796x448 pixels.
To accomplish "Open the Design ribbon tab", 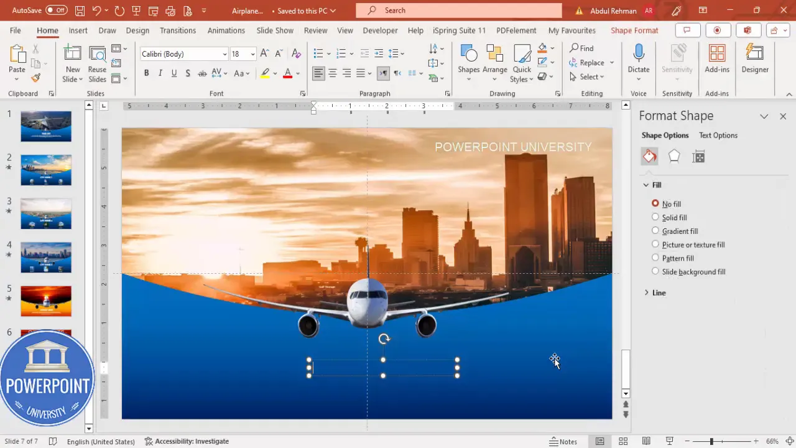I will 137,30.
